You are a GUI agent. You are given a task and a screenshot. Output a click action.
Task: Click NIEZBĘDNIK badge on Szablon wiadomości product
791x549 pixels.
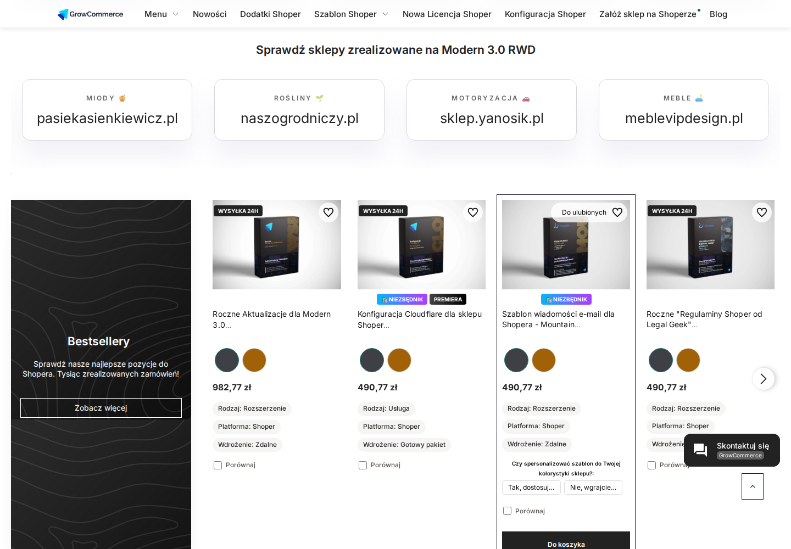pos(566,299)
